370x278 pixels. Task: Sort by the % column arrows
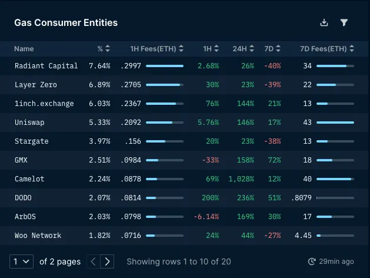(x=108, y=49)
